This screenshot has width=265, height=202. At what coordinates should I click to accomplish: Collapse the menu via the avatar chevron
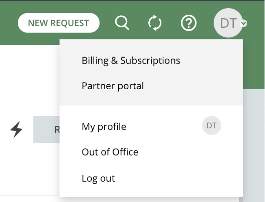[x=244, y=24]
